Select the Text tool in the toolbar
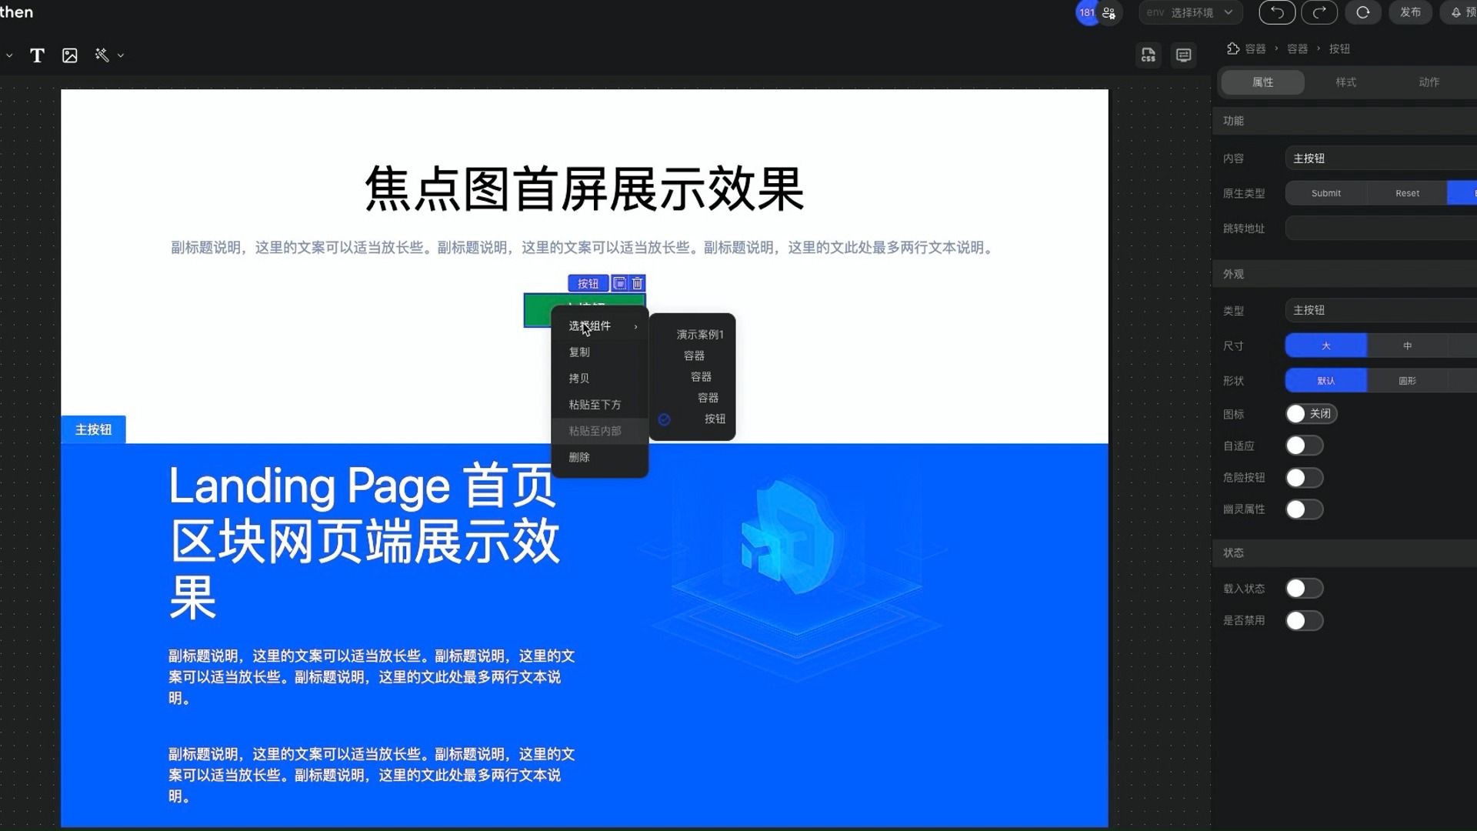The width and height of the screenshot is (1477, 831). point(37,55)
